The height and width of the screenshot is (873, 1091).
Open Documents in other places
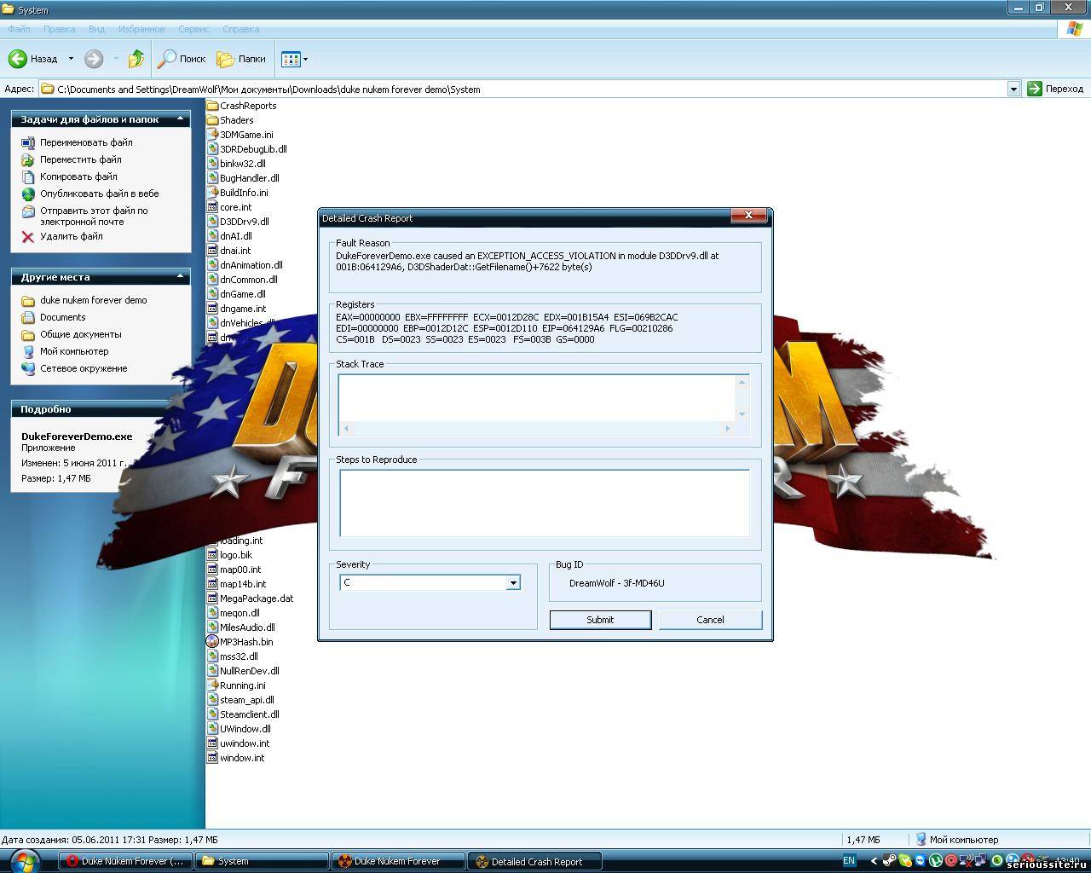click(62, 317)
